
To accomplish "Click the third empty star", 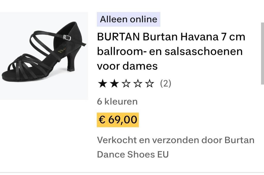I will click(x=126, y=83).
